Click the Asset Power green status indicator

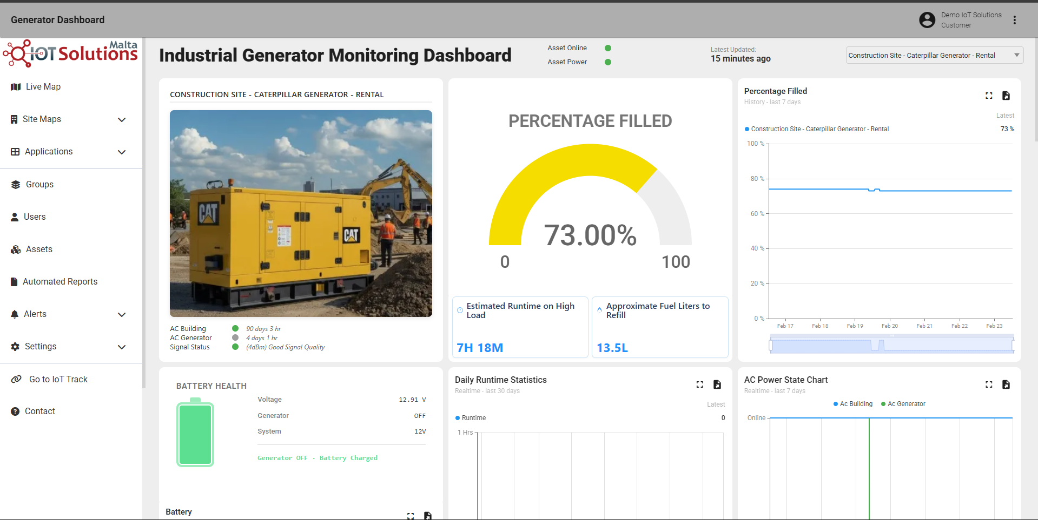608,62
